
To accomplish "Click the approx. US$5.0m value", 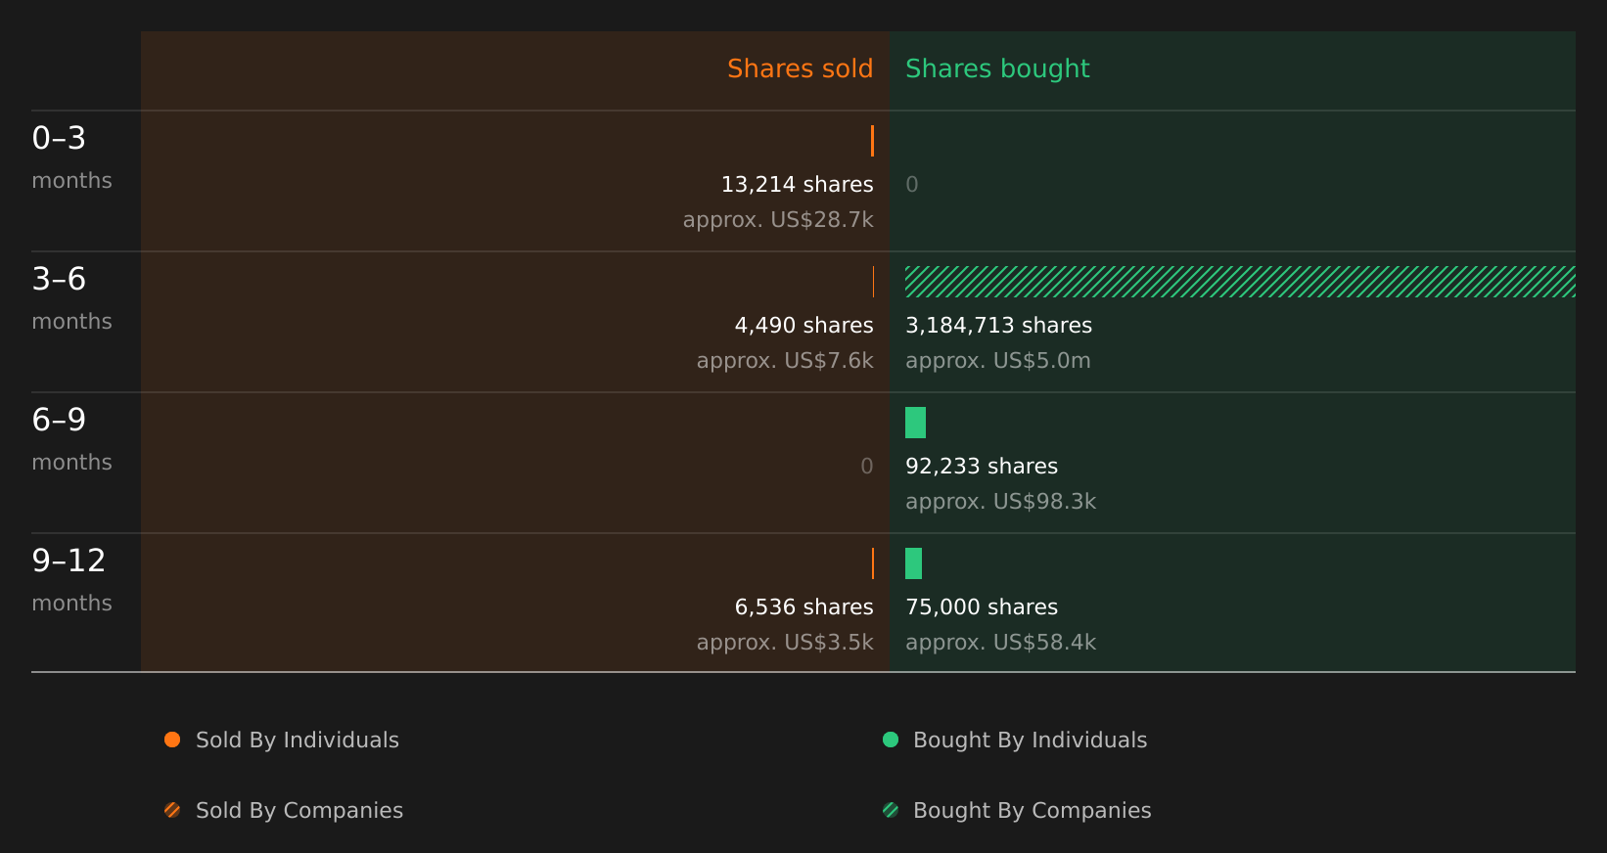I will (997, 361).
